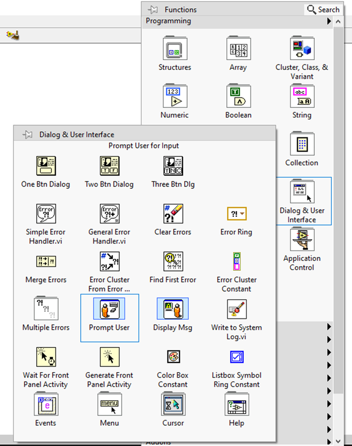Open the Array functions palette

tap(238, 48)
